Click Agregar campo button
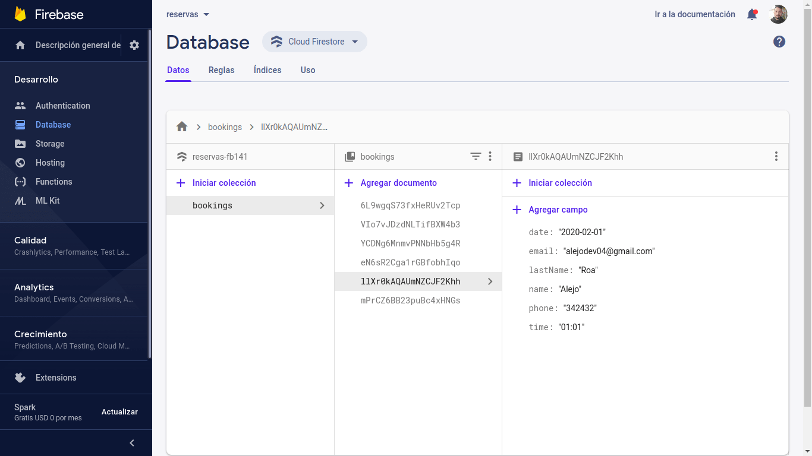The width and height of the screenshot is (812, 456). pyautogui.click(x=558, y=210)
